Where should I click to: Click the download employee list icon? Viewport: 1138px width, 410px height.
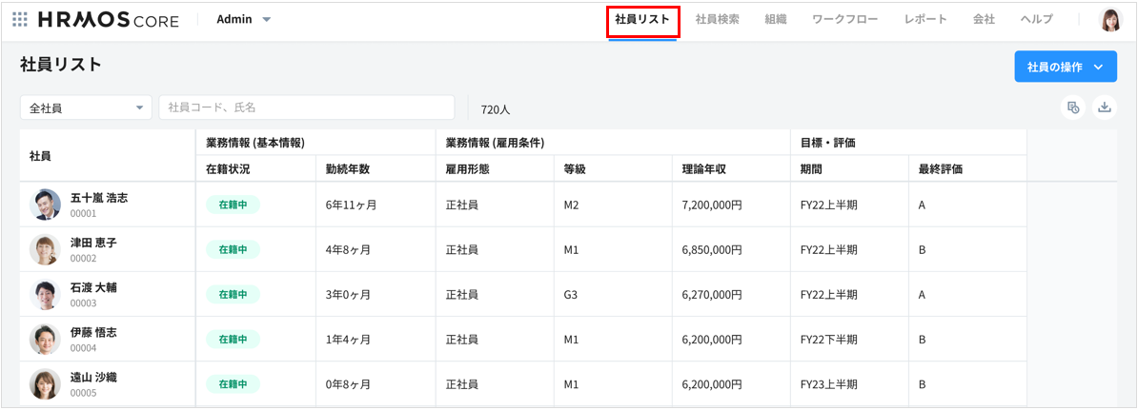click(x=1105, y=107)
